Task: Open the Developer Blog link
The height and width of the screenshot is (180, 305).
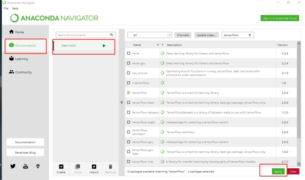Action: tap(25, 152)
